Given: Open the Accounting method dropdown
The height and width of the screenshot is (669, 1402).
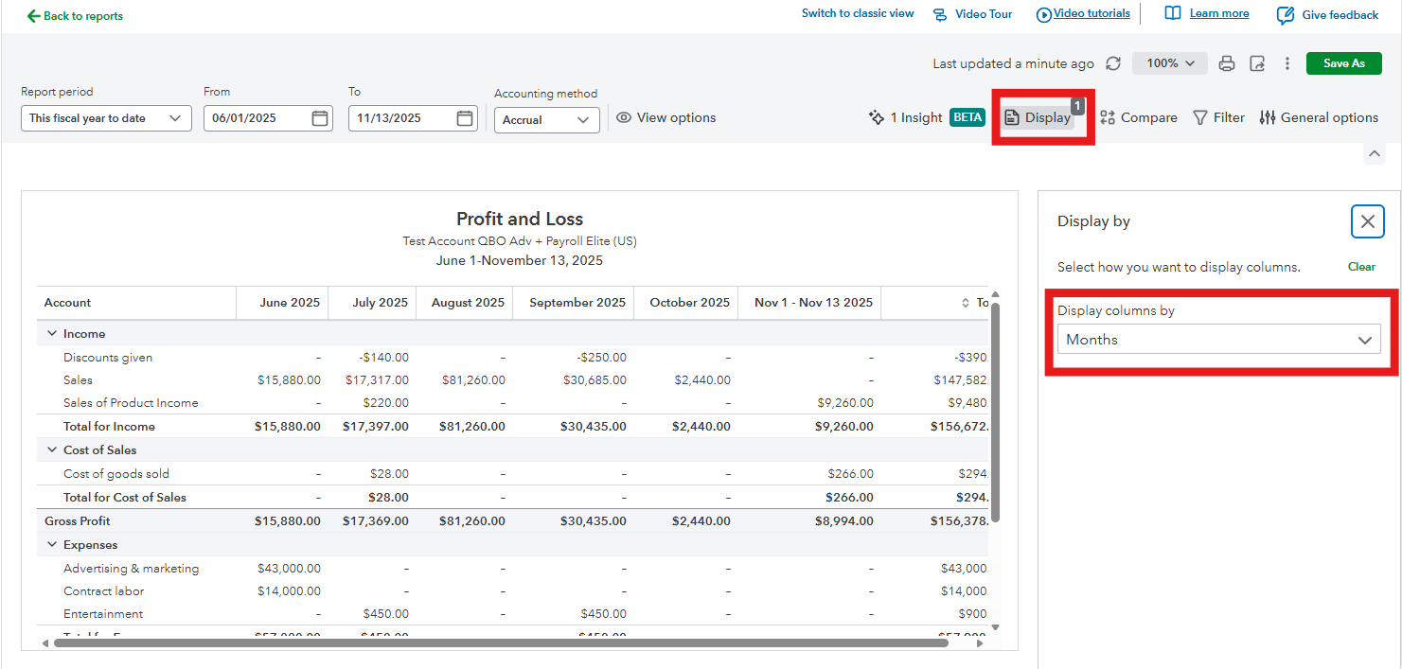Looking at the screenshot, I should point(546,120).
